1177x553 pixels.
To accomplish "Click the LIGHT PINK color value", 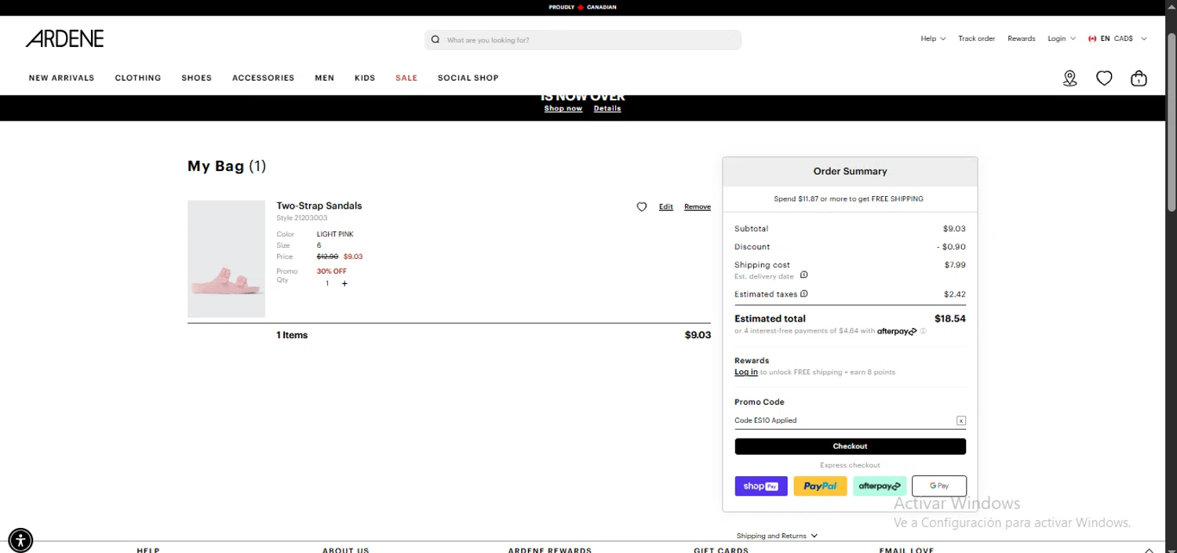I will [335, 235].
